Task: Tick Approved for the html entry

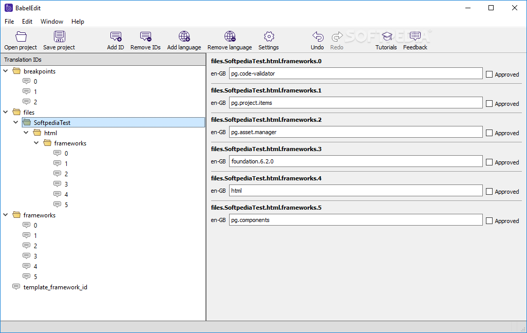Action: click(490, 191)
